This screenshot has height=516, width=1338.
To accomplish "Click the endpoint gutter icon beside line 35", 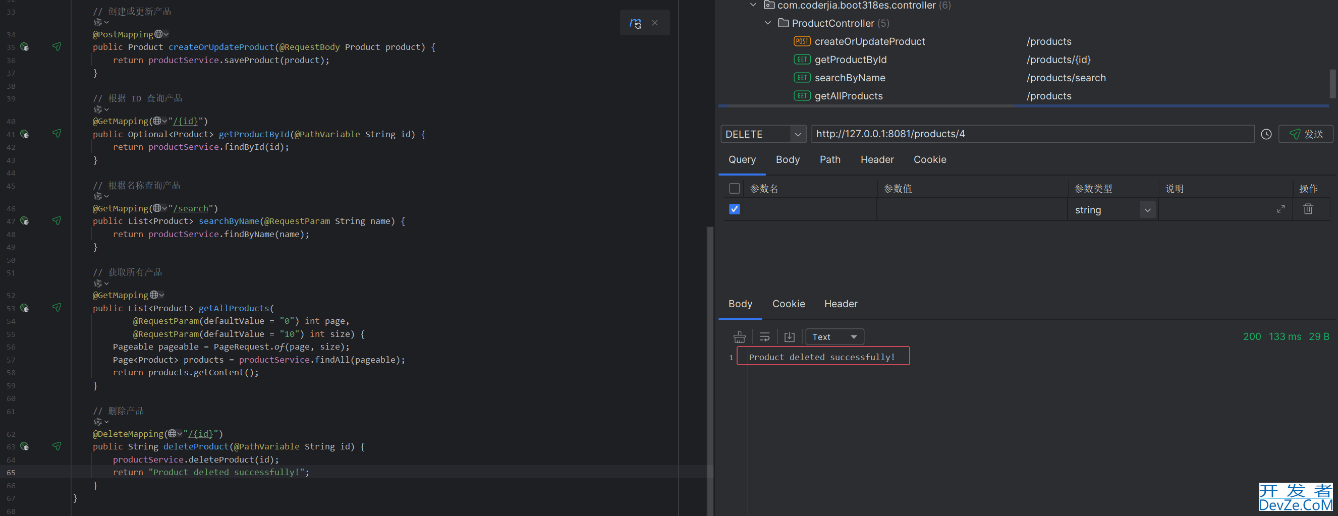I will click(x=24, y=47).
